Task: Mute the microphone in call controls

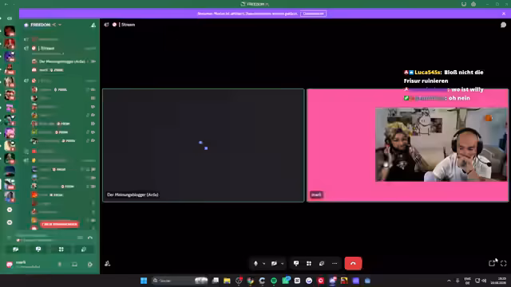Action: (255, 264)
